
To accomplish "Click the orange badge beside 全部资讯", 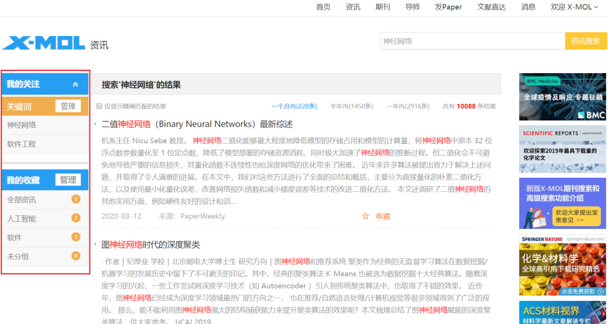I will (x=75, y=199).
